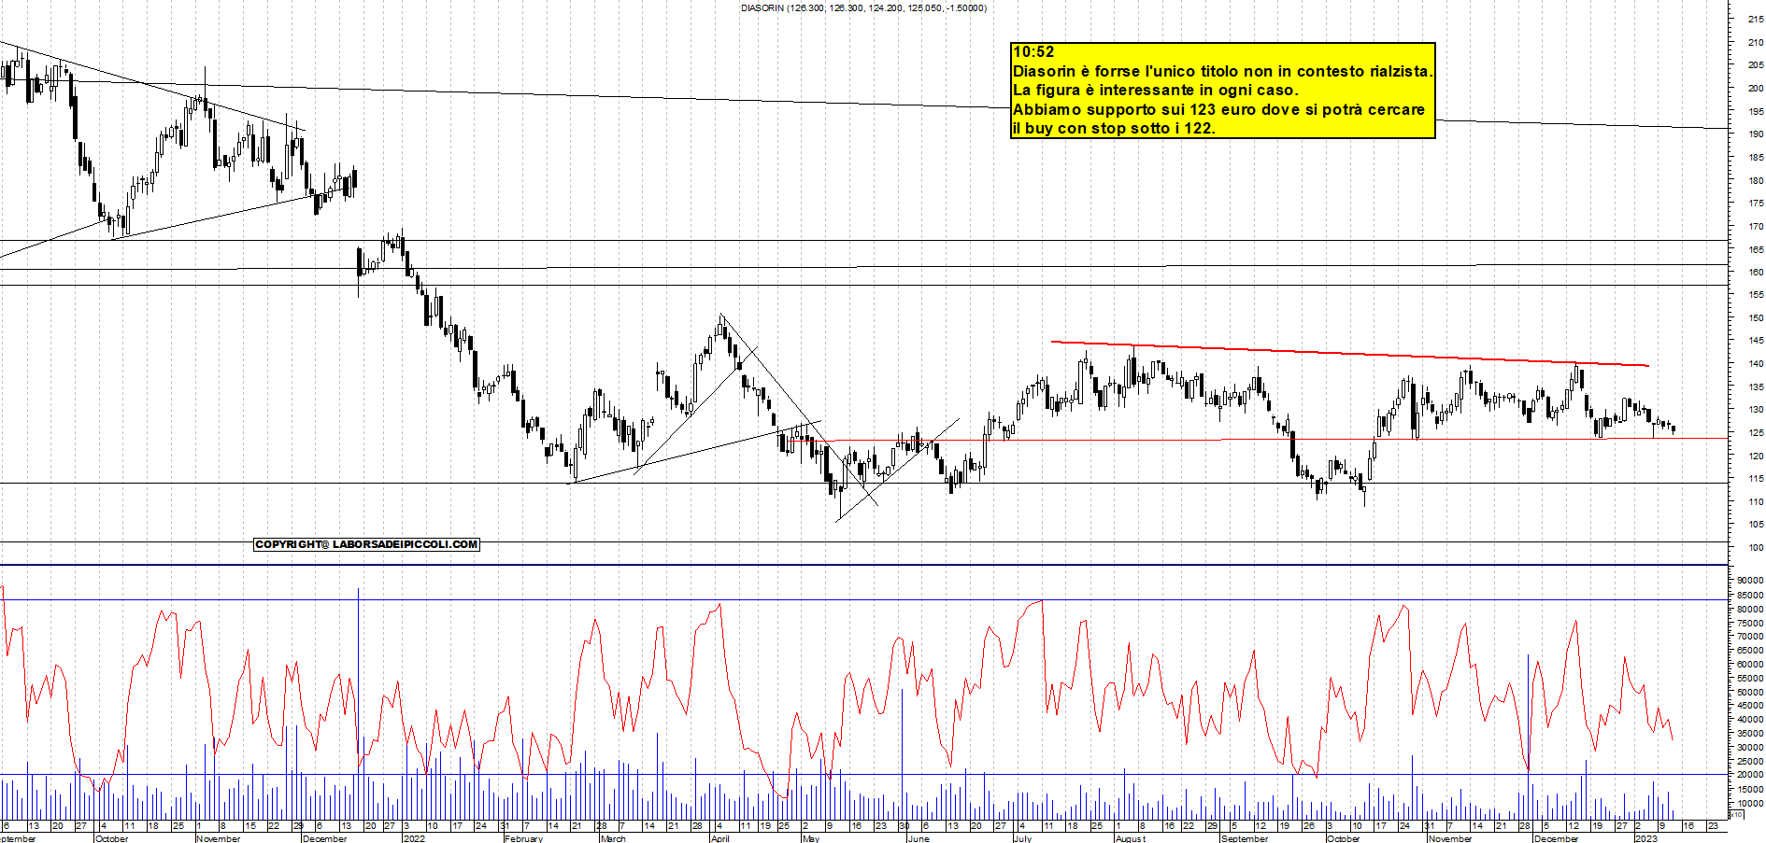This screenshot has width=1766, height=843.
Task: Click the 80000 volume axis label
Action: 1750,609
